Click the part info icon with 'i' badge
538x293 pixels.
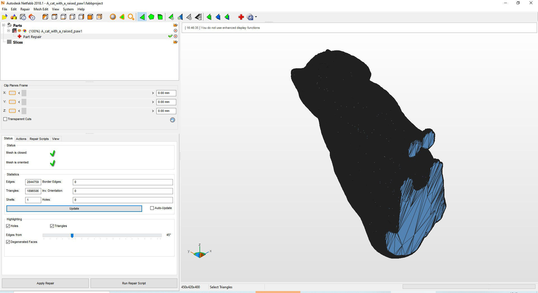click(23, 17)
